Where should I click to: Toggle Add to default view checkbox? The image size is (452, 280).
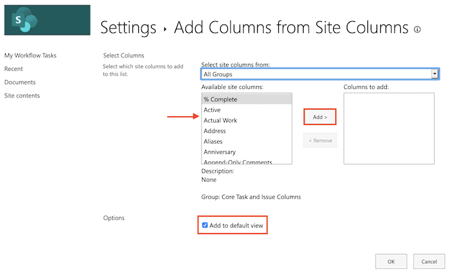pyautogui.click(x=205, y=225)
